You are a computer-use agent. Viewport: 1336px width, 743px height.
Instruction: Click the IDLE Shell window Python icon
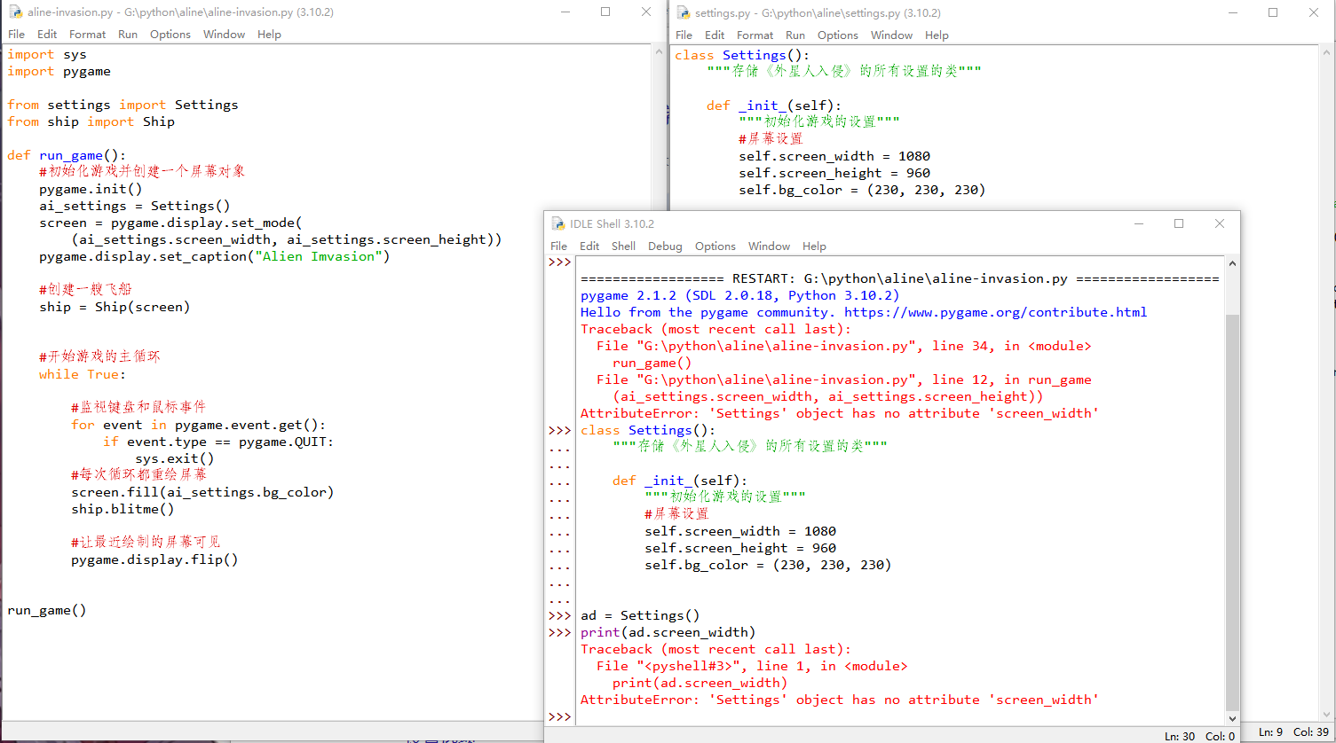558,223
